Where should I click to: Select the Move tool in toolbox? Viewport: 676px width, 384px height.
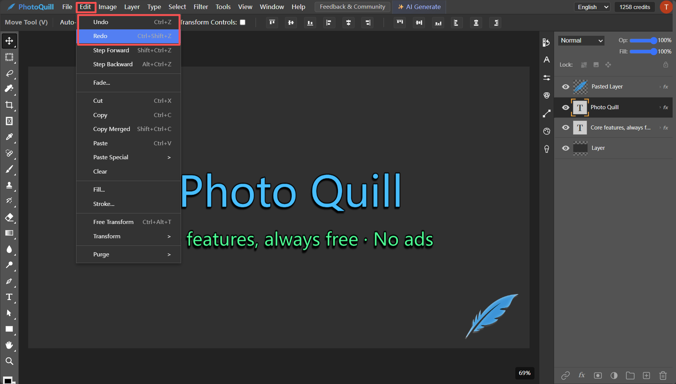[x=9, y=41]
